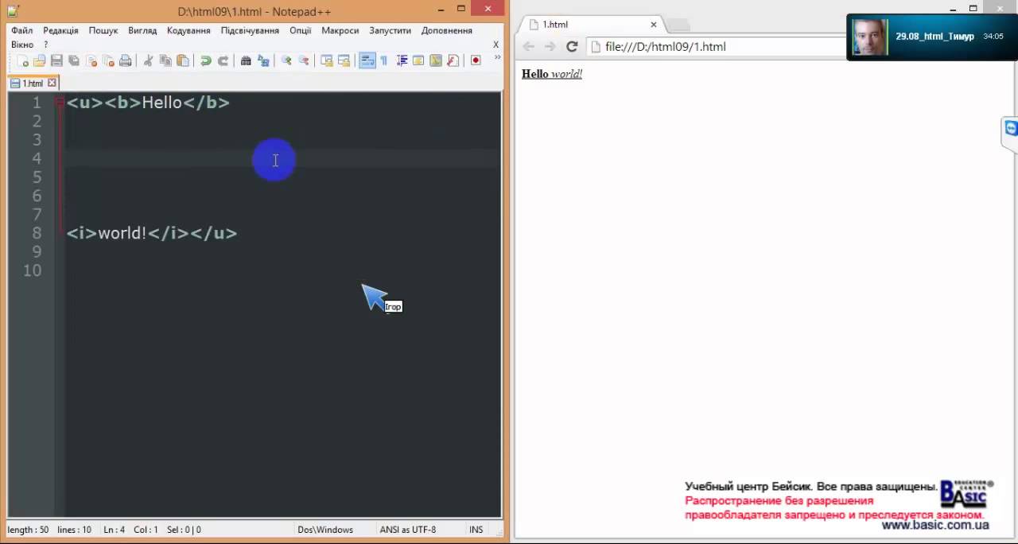Click the Save All icon
Screen dimensions: 1018x544
74,60
